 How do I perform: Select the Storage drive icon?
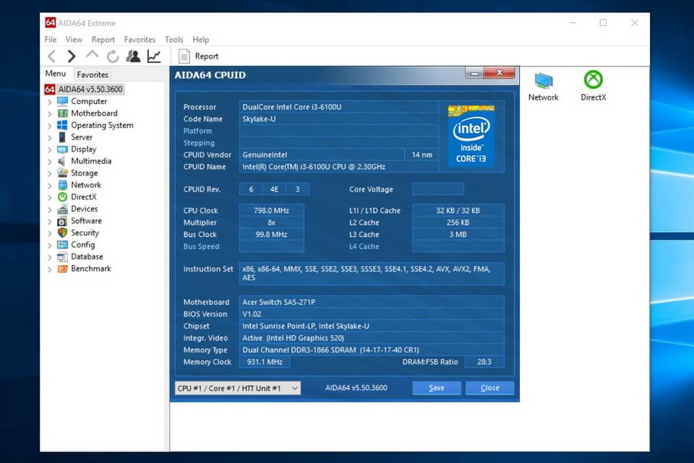click(x=62, y=173)
